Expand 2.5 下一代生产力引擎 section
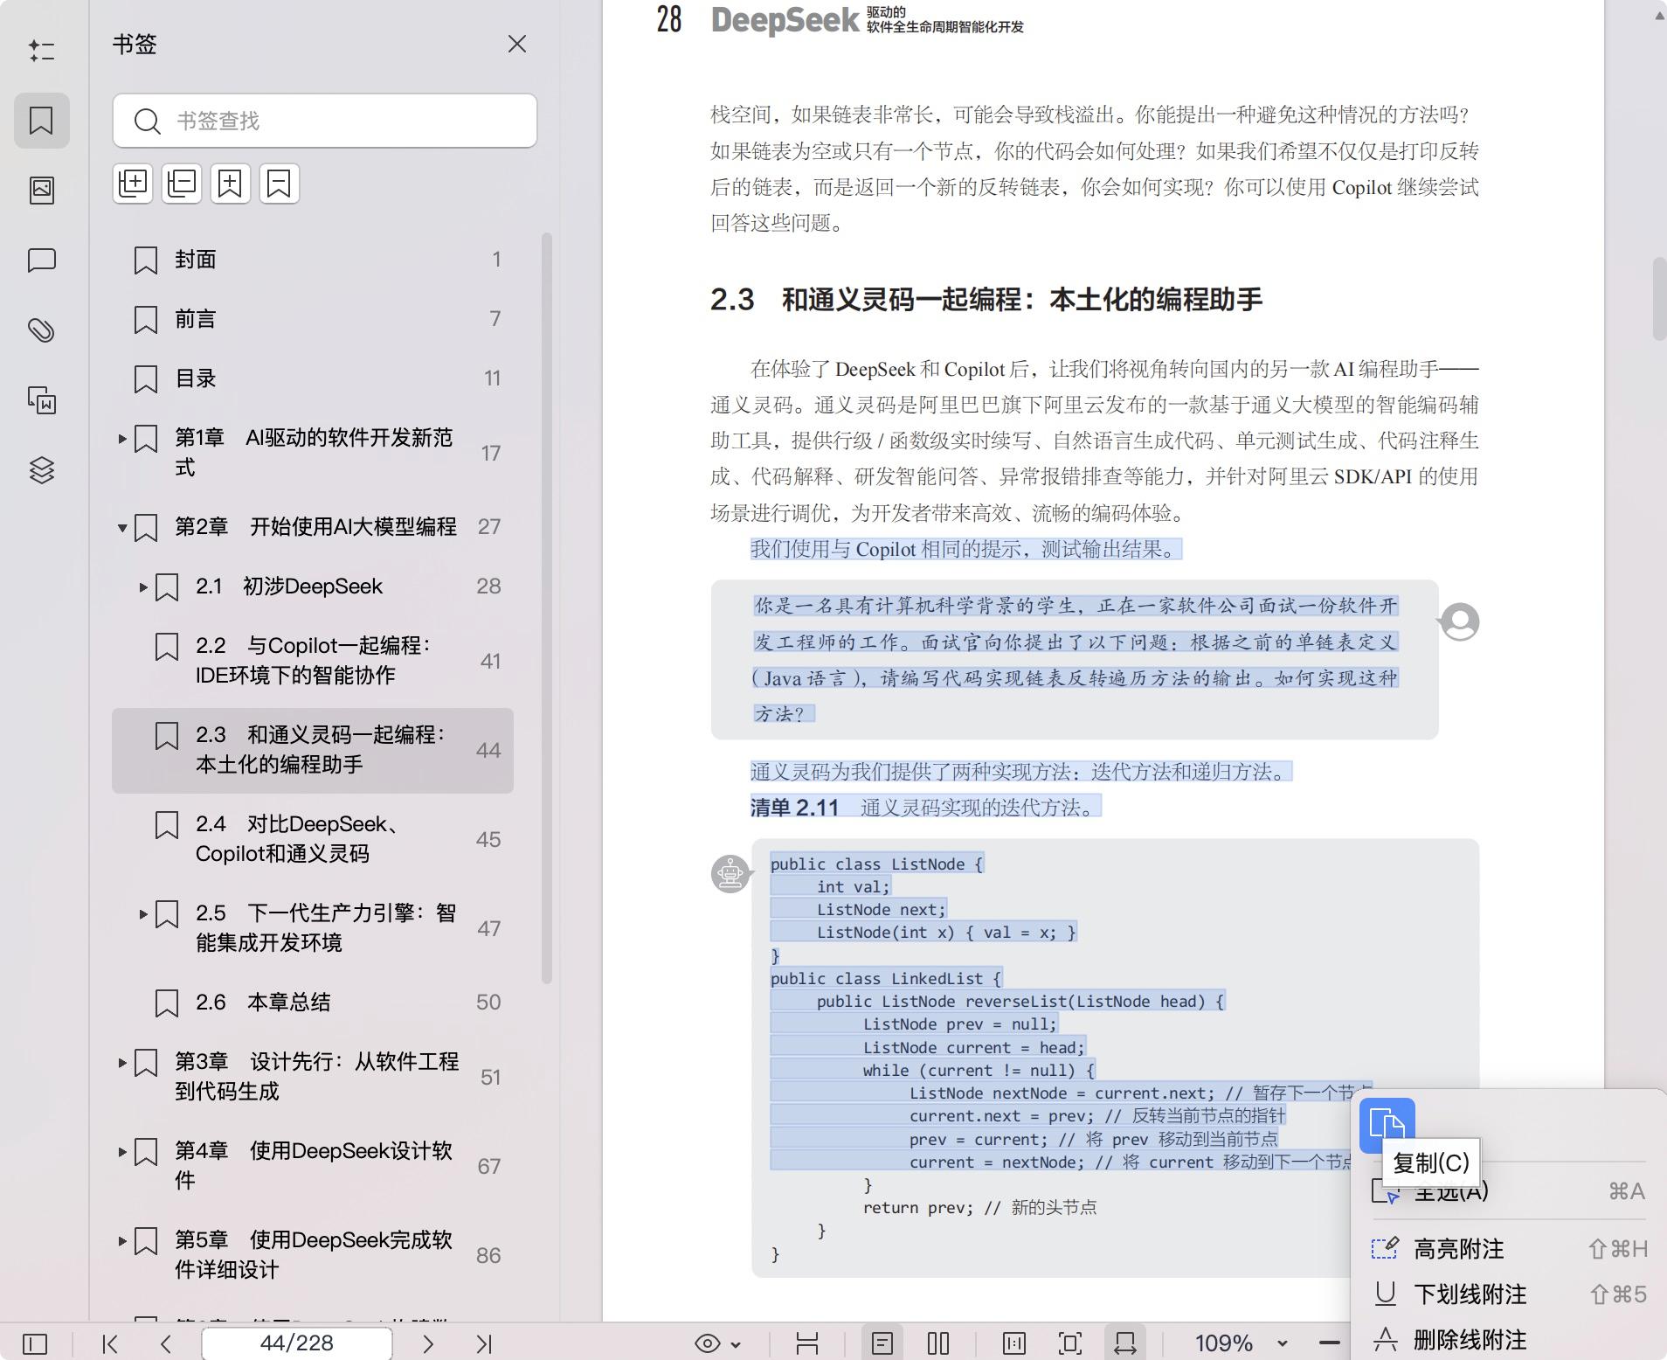This screenshot has height=1360, width=1667. point(143,914)
